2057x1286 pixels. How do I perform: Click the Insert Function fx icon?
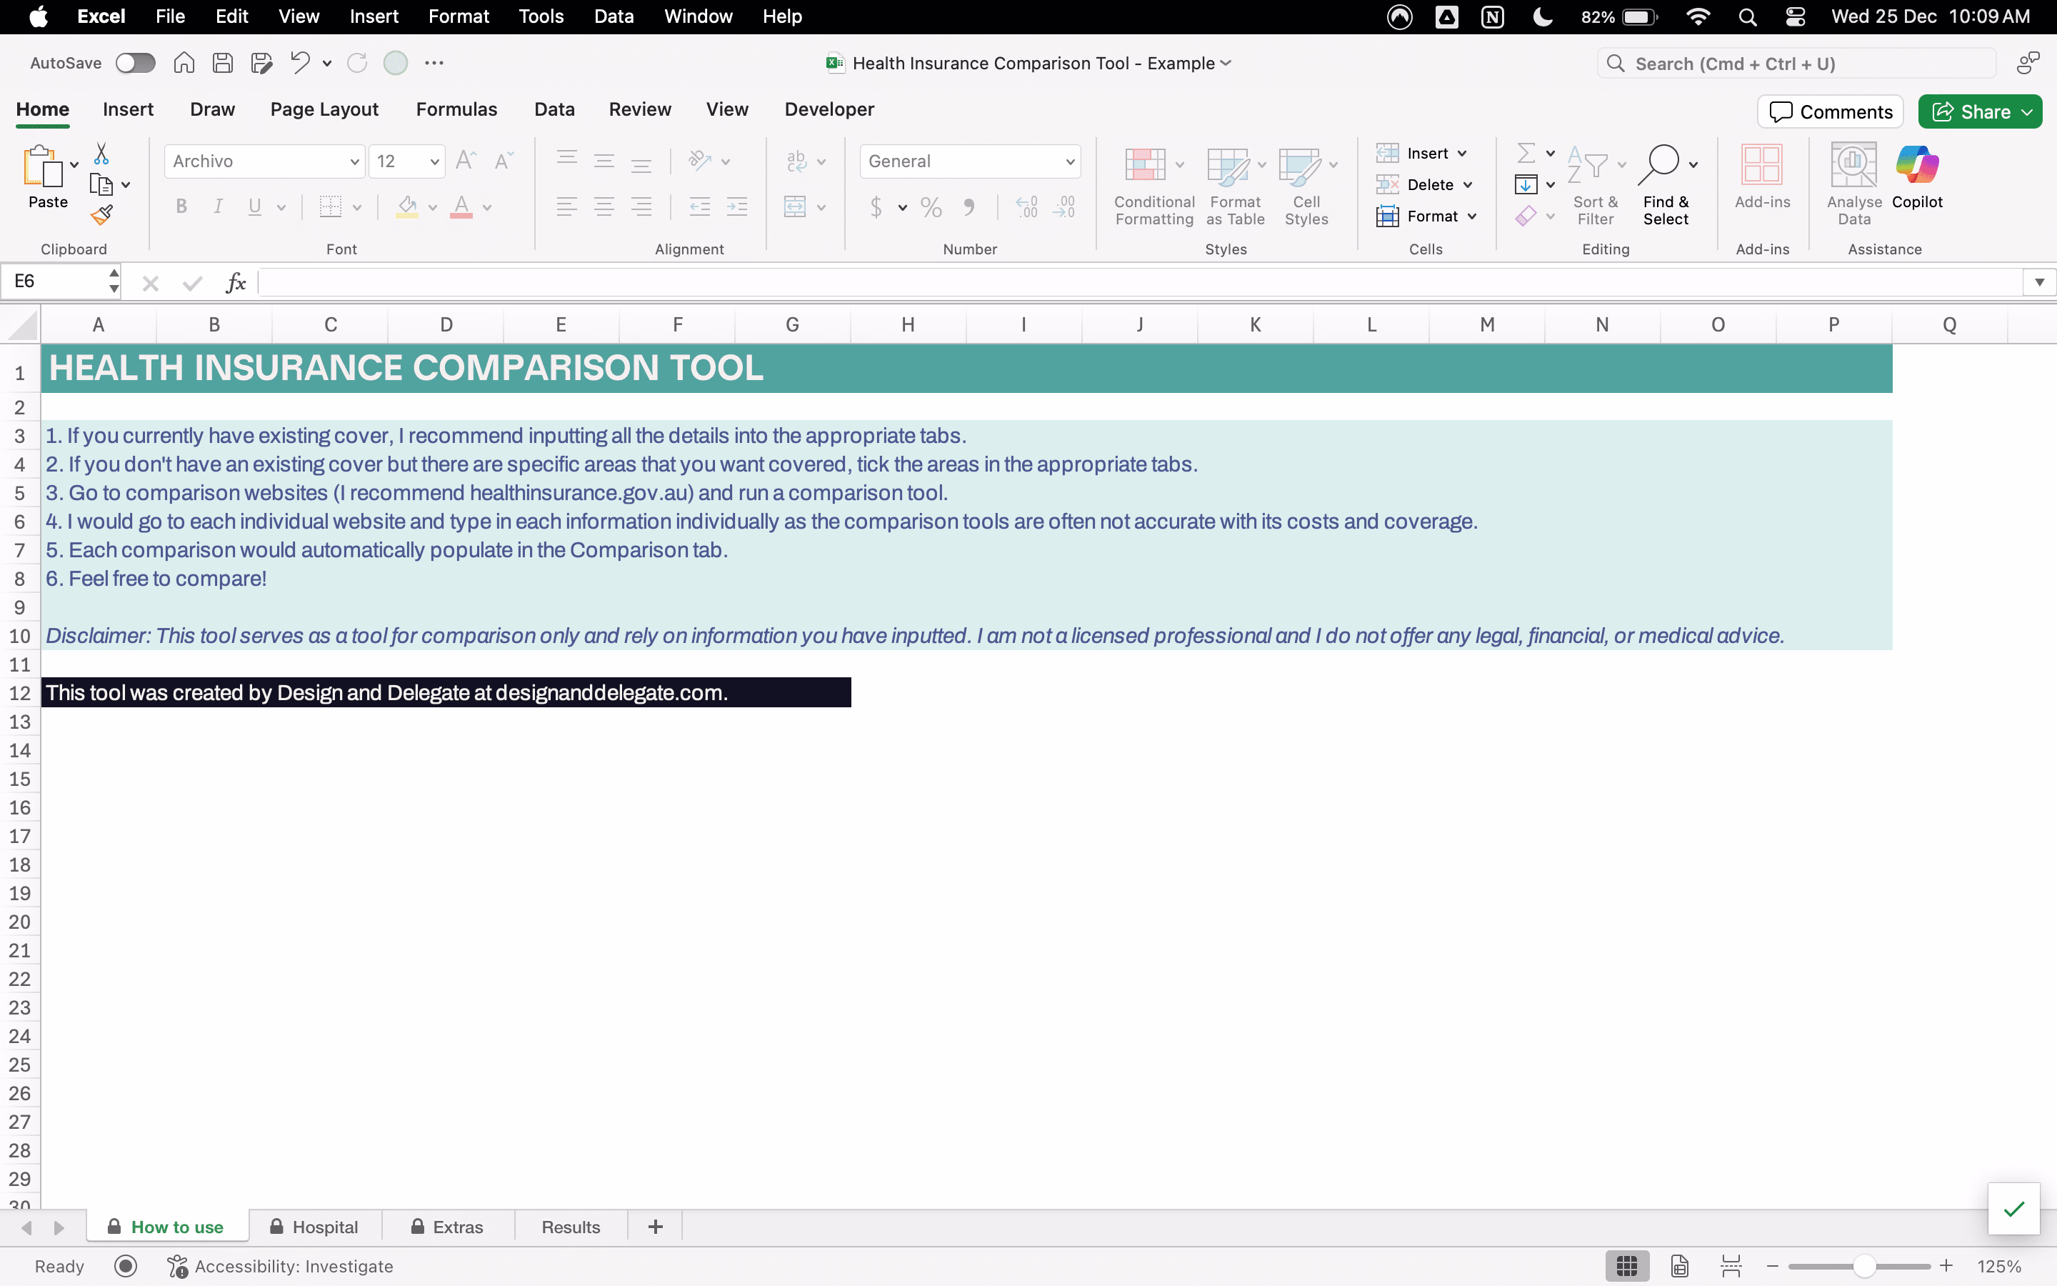pos(236,283)
